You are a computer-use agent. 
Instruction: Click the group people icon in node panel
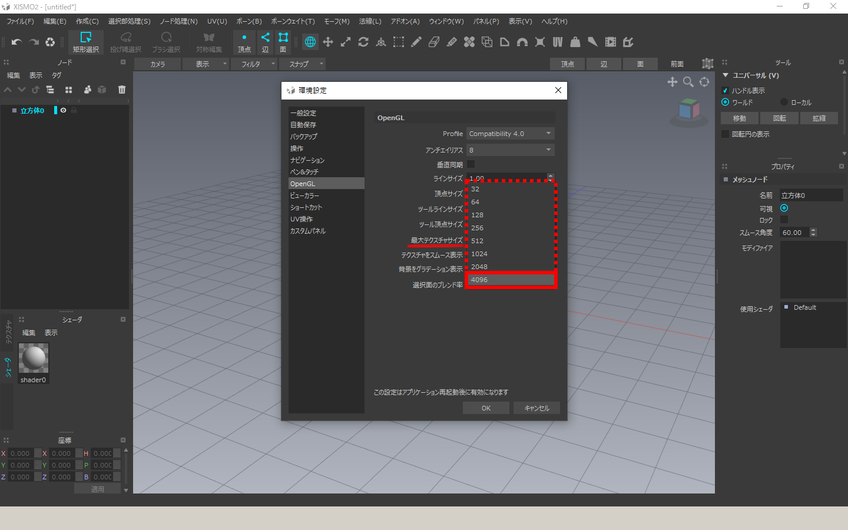tap(87, 90)
